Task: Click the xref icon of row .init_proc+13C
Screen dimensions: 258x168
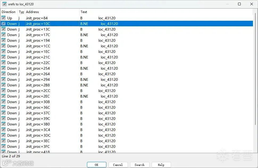Action: (x=3, y=29)
